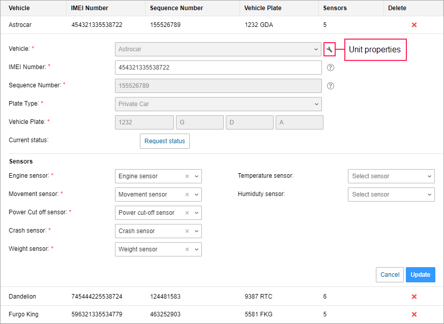Delete the Astrocar vehicle row
The height and width of the screenshot is (324, 444).
point(414,25)
